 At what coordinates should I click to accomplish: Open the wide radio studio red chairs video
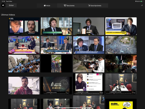pyautogui.click(x=121, y=84)
